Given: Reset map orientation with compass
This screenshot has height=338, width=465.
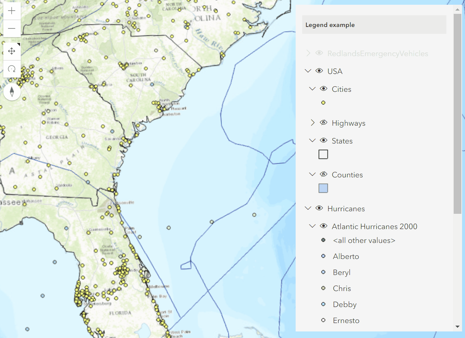Looking at the screenshot, I should 12,91.
